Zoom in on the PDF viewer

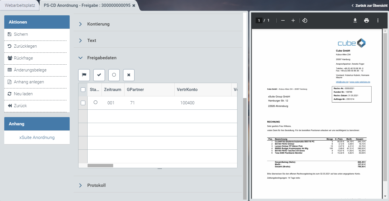pos(293,20)
